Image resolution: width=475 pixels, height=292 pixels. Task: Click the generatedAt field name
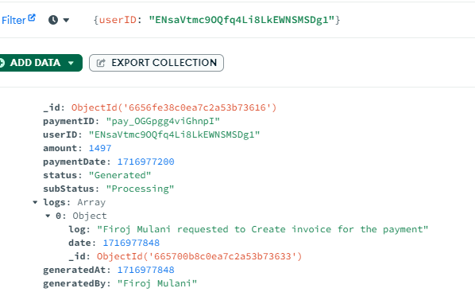tap(75, 270)
